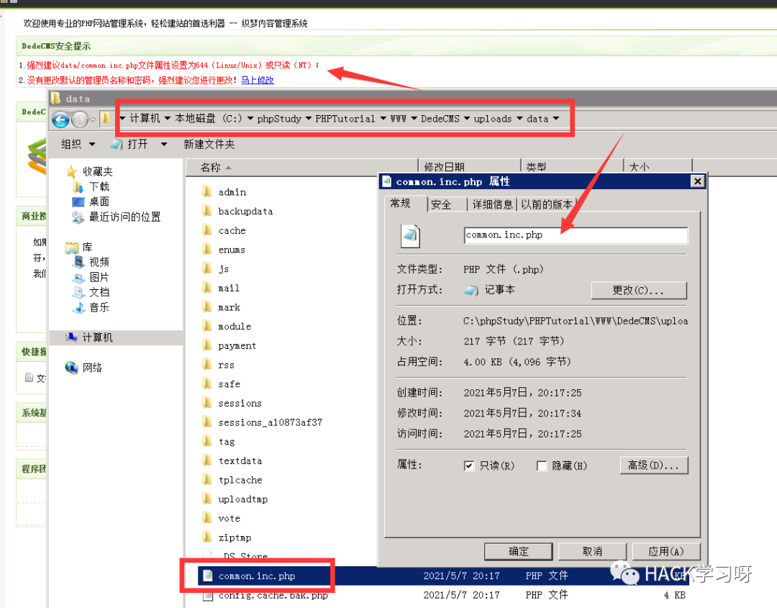Toggle the Hidden (隐藏) checkbox
Viewport: 777px width, 608px height.
(x=542, y=466)
